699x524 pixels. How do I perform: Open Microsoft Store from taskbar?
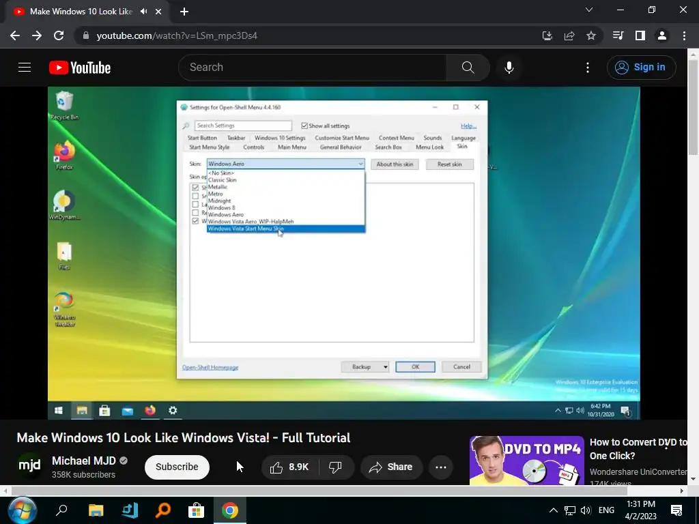(x=196, y=510)
